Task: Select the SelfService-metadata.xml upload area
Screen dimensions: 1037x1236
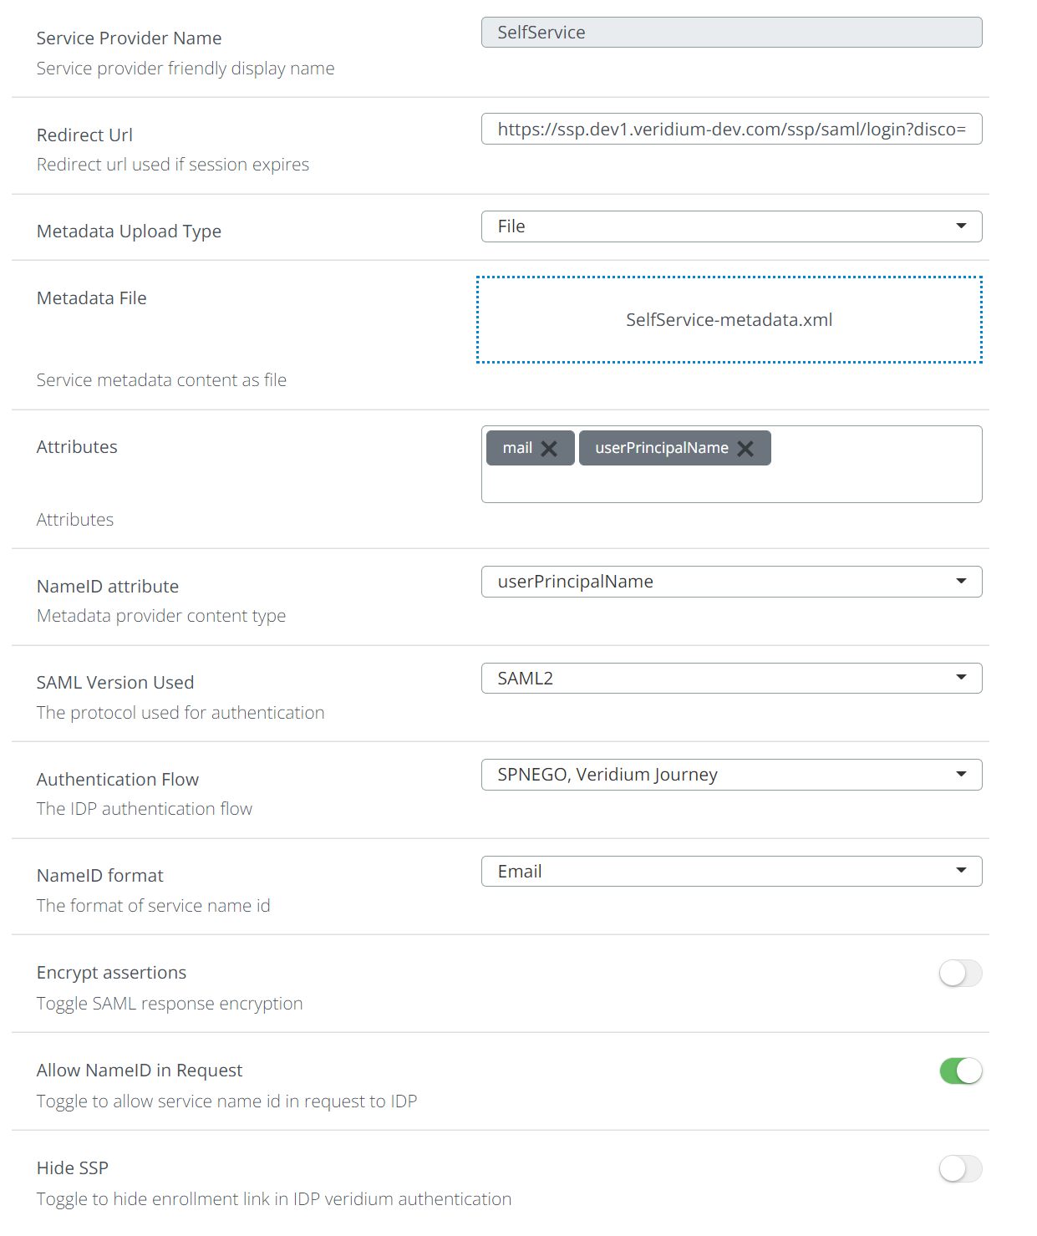Action: [x=729, y=319]
